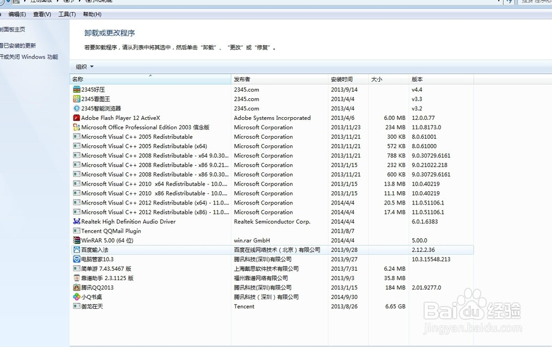552x347 pixels.
Task: Select the 腾讯QQ2013 program name
Action: pos(97,287)
